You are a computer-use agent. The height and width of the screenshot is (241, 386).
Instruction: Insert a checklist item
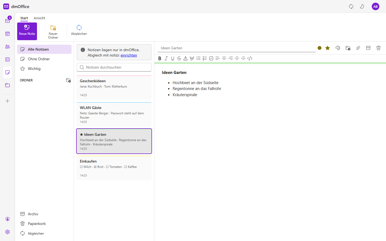click(x=211, y=58)
